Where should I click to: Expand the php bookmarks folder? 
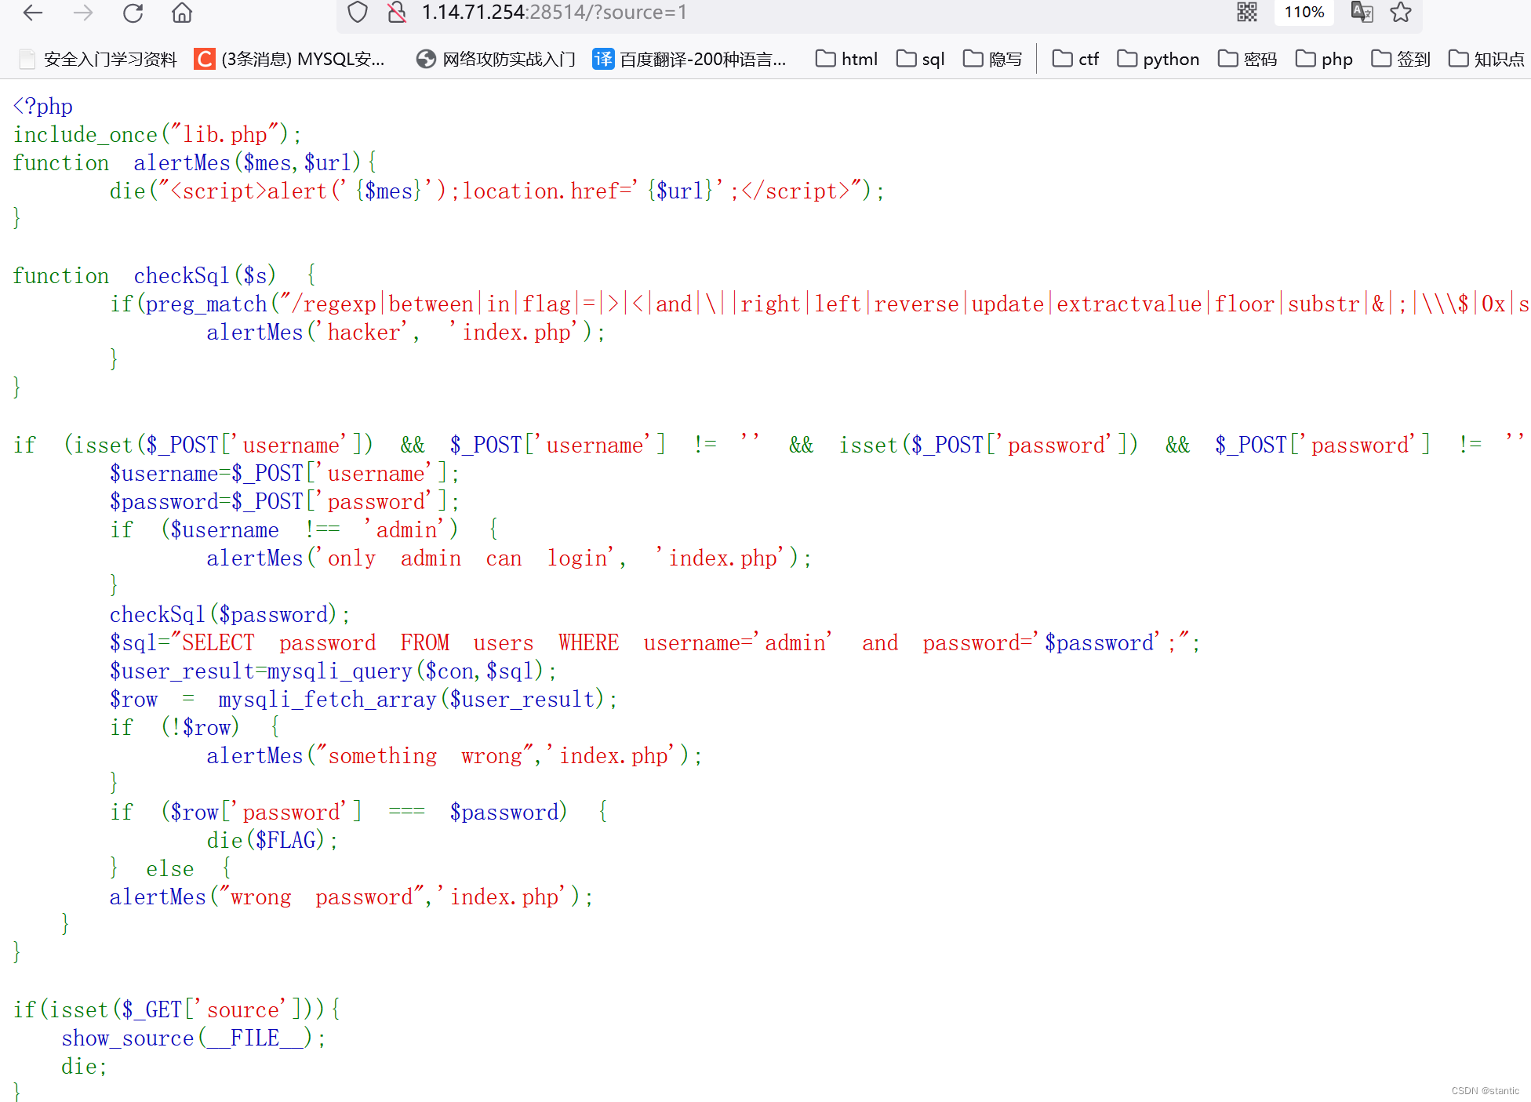click(x=1324, y=59)
